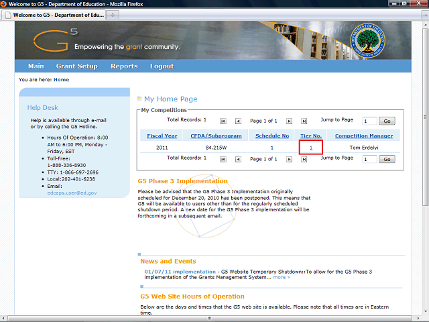Go to last page in top pagination
This screenshot has height=322, width=429.
tap(304, 121)
